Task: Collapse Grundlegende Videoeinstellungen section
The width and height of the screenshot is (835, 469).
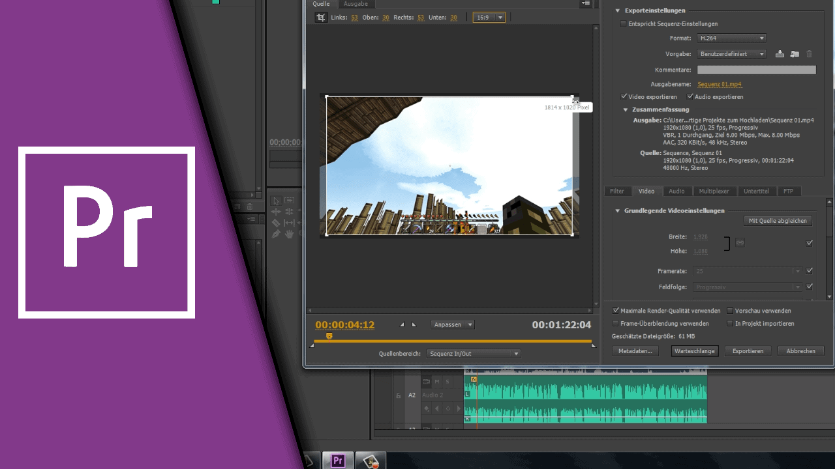Action: [x=618, y=210]
